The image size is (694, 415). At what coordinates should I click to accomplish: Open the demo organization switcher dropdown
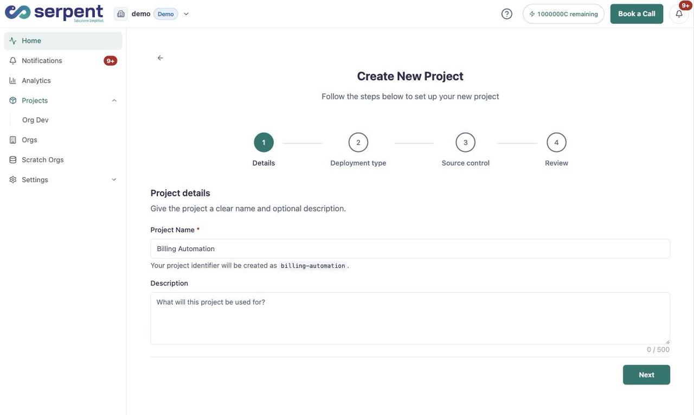pos(186,14)
